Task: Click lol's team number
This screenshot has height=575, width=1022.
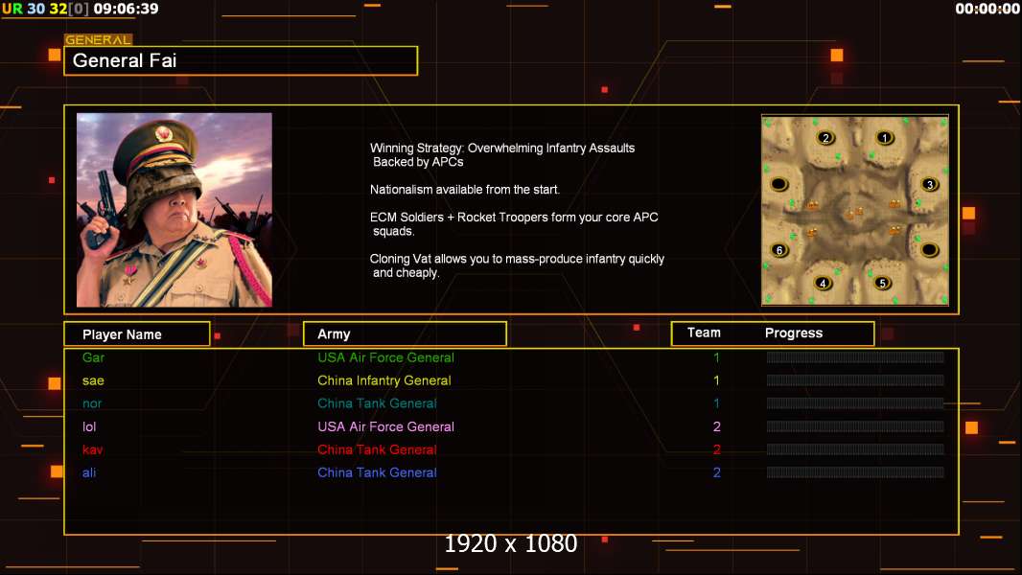Action: pyautogui.click(x=717, y=426)
